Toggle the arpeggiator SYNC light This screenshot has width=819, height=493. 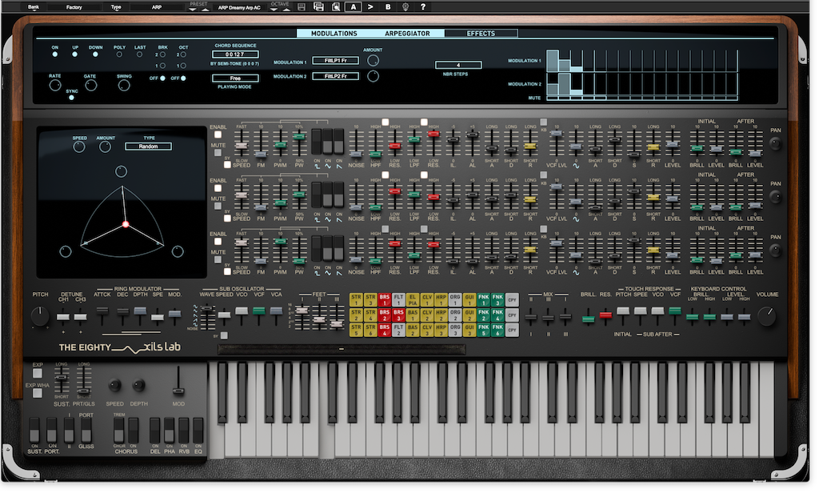(x=71, y=98)
